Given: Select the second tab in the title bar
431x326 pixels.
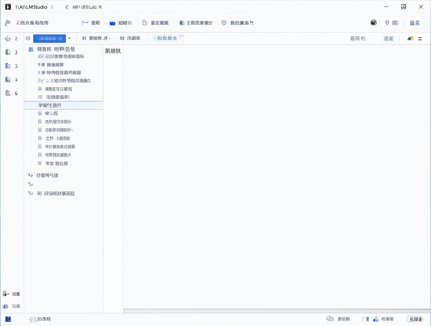Looking at the screenshot, I should tap(83, 7).
